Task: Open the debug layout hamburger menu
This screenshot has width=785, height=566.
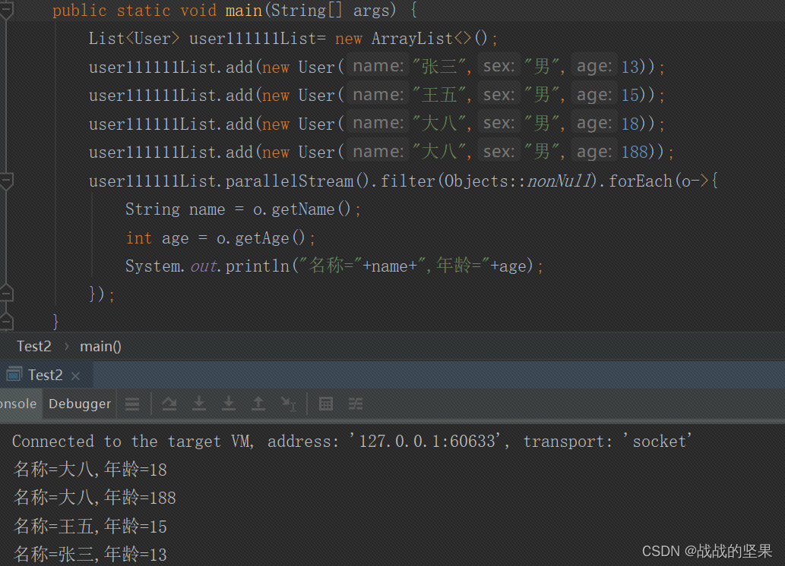Action: (x=131, y=404)
